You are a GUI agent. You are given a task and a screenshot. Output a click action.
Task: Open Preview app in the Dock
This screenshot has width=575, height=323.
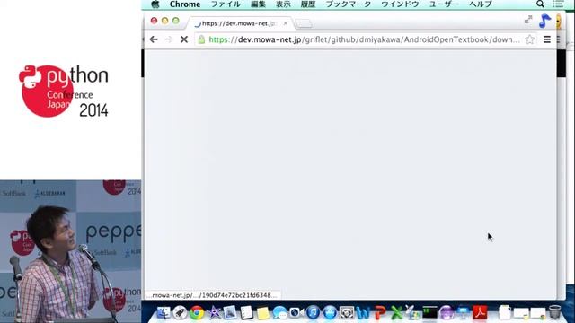pos(230,313)
